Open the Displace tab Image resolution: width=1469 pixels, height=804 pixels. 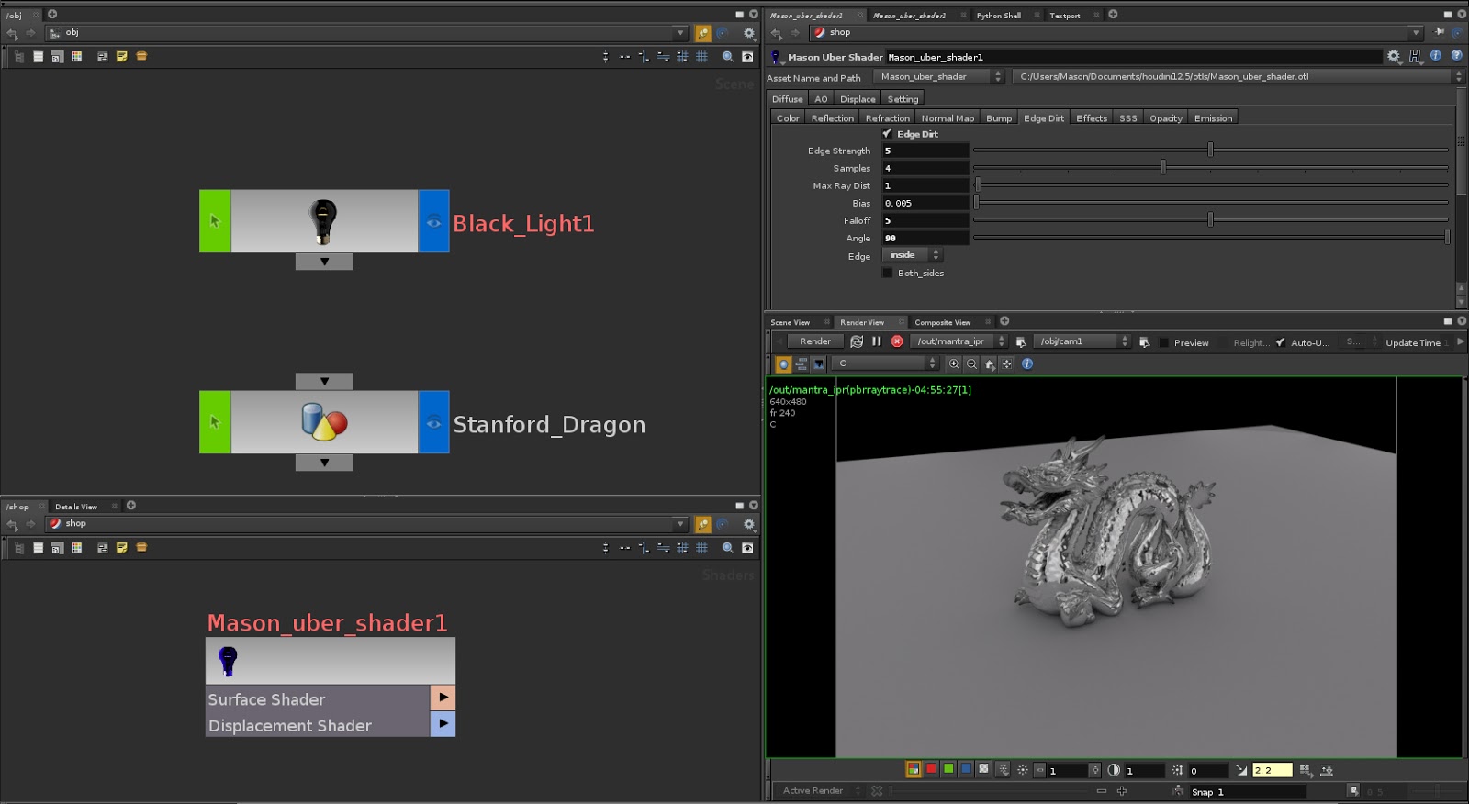tap(858, 99)
